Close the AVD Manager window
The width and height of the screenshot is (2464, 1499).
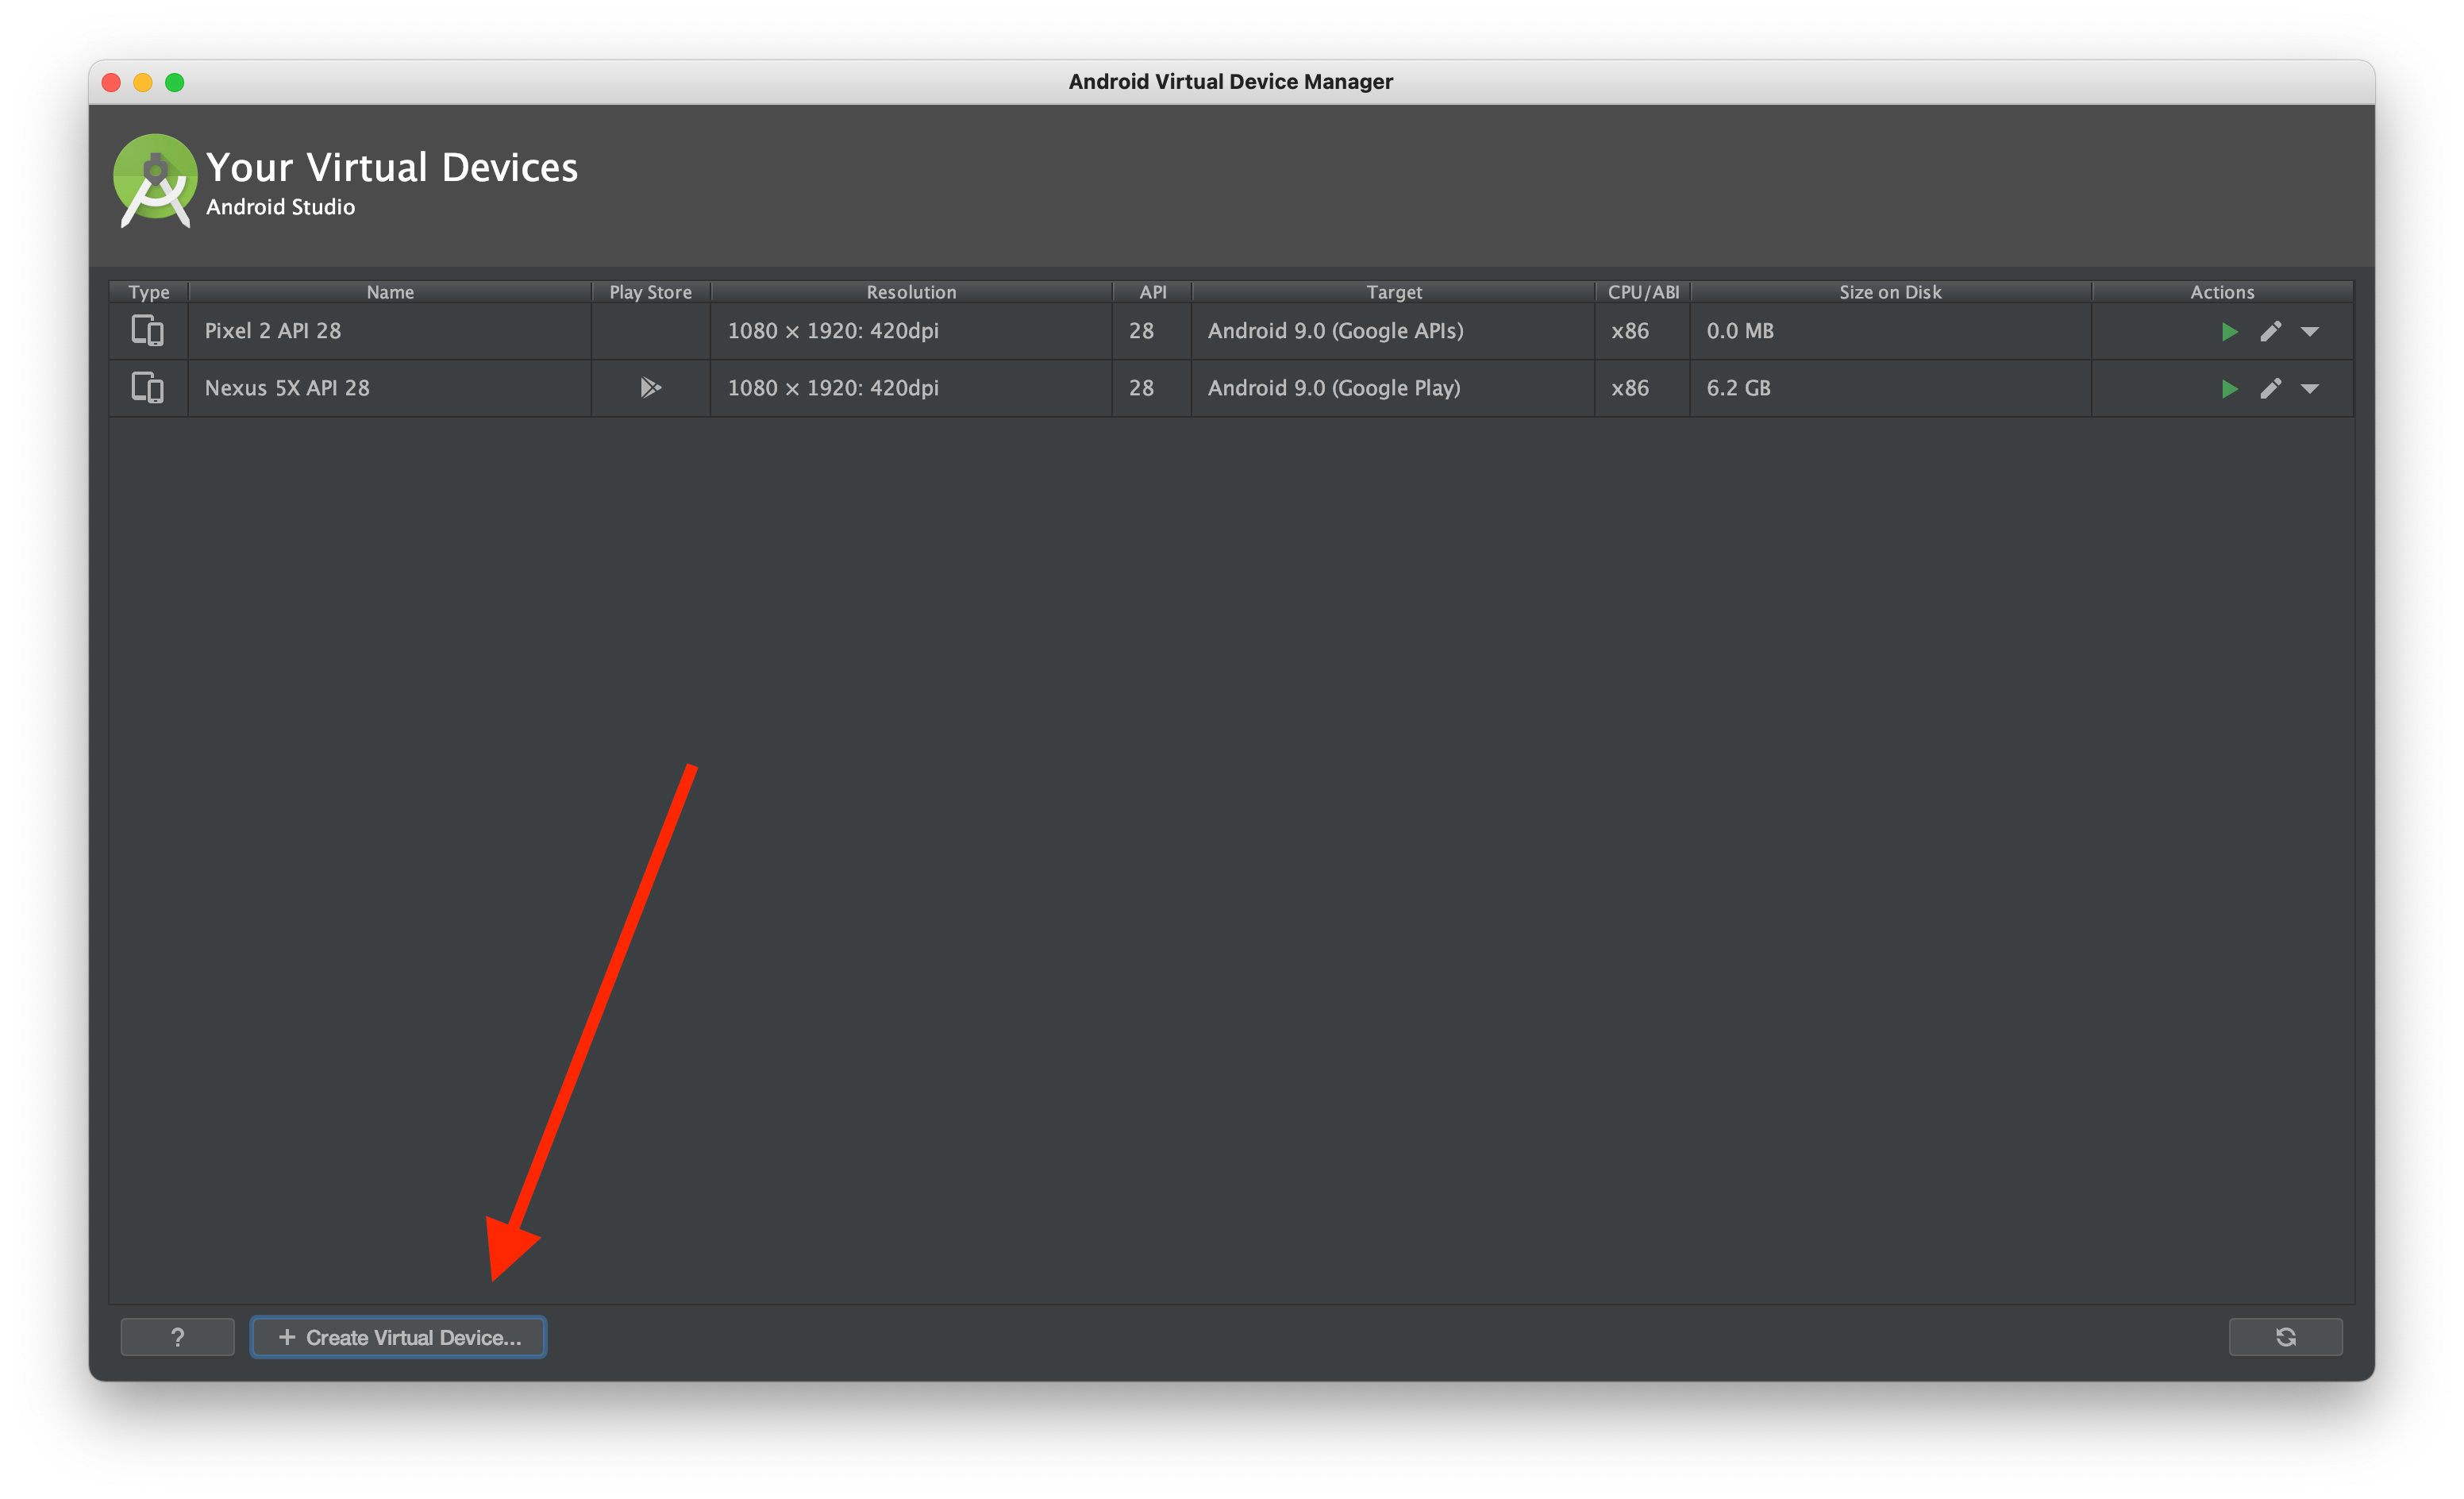click(x=112, y=82)
